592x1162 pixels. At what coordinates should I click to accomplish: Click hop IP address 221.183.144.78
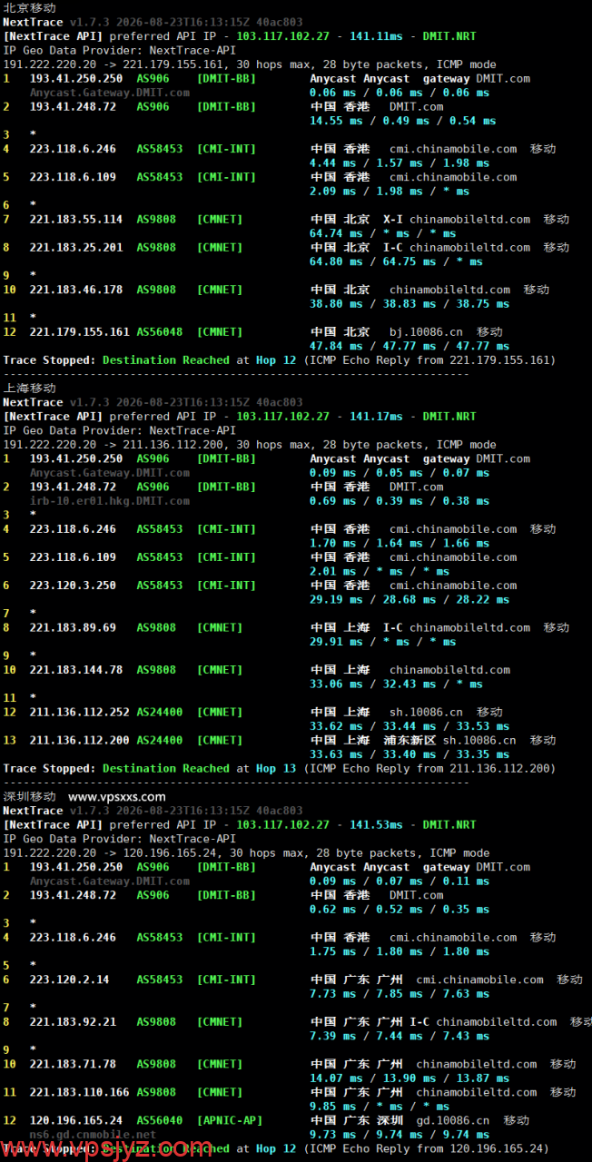click(76, 670)
